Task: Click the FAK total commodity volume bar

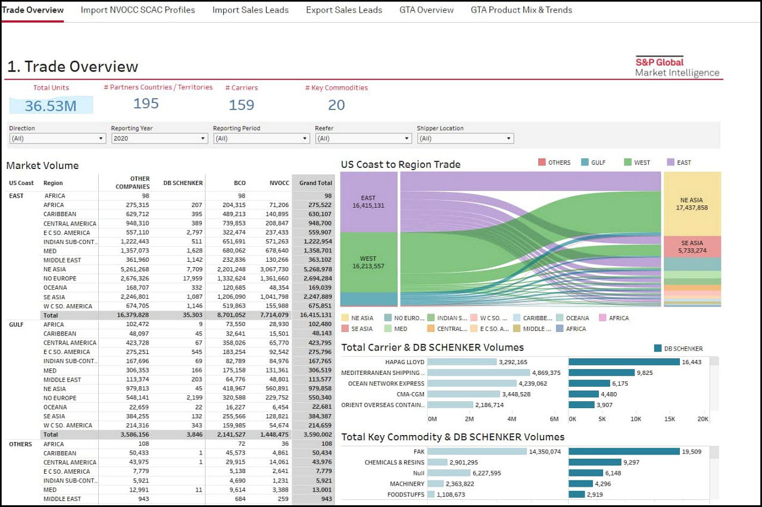Action: [477, 452]
